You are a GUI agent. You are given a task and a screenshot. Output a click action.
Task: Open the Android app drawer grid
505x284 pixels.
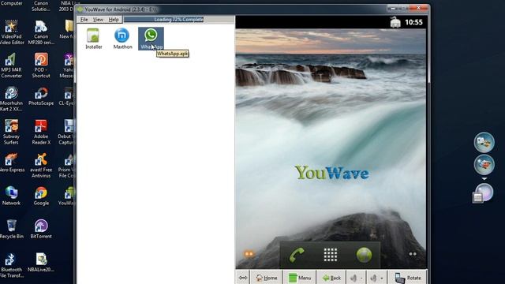click(331, 255)
